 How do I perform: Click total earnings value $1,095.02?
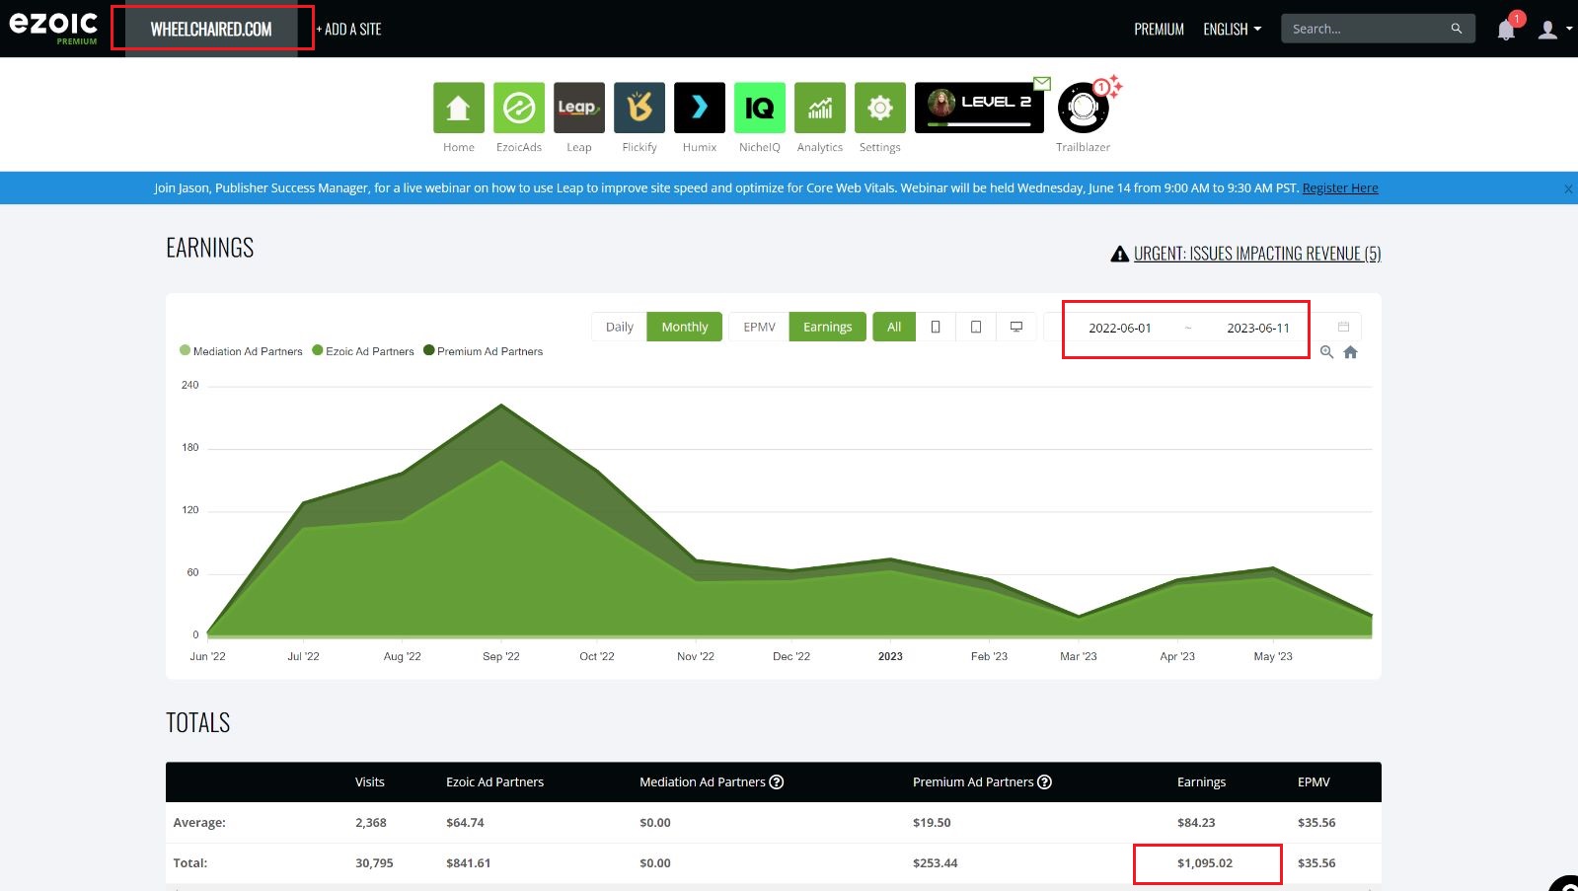click(x=1205, y=862)
